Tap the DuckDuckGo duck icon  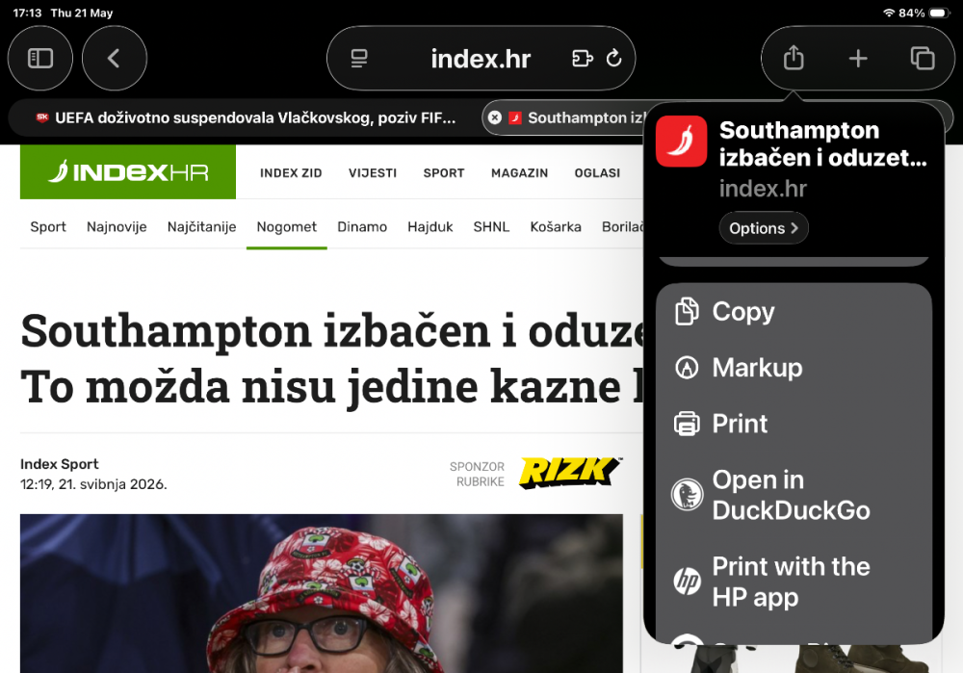(687, 495)
